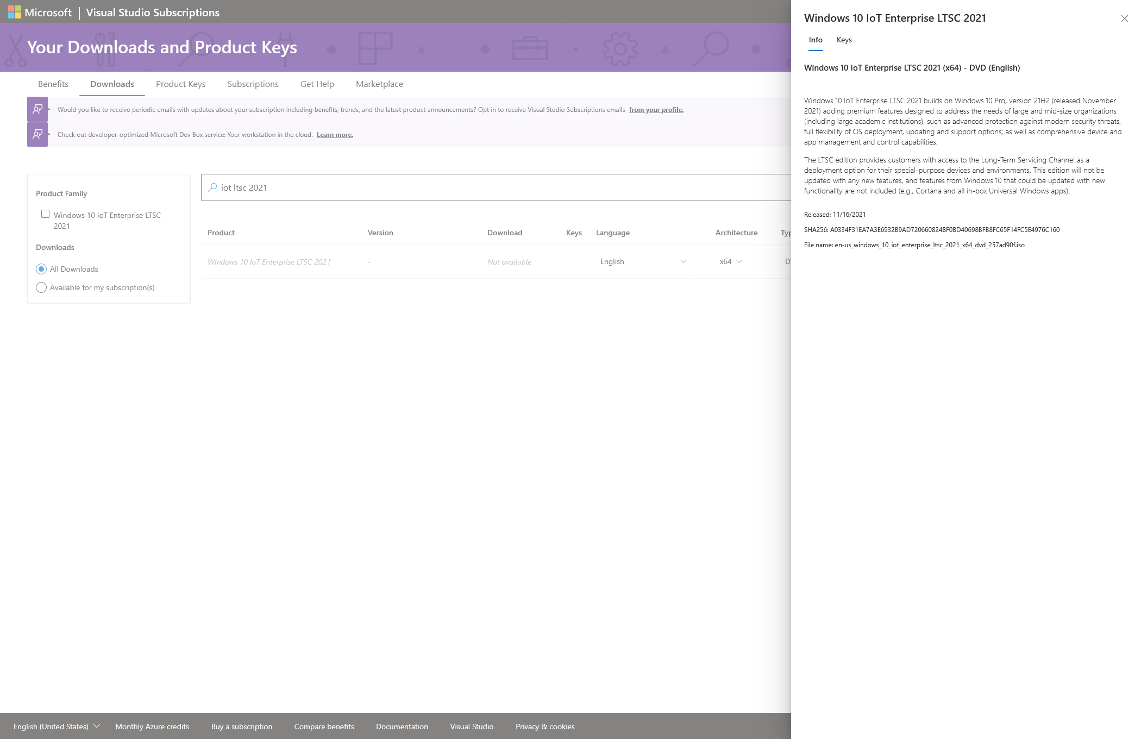Screen dimensions: 1141x739
Task: Click the search magnifier icon in search box
Action: click(x=212, y=187)
